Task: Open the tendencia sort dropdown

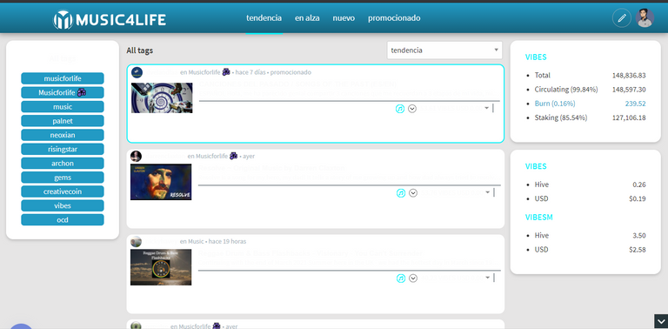Action: click(444, 50)
